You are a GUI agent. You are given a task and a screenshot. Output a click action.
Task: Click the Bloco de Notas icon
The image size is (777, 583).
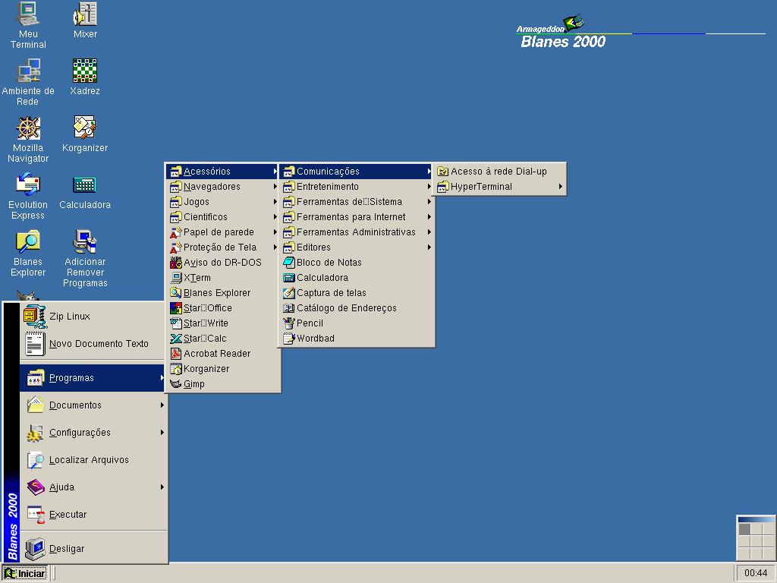coord(289,263)
